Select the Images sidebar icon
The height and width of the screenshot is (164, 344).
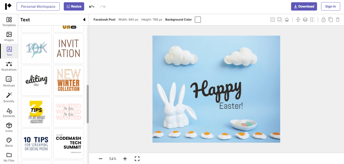click(x=9, y=37)
